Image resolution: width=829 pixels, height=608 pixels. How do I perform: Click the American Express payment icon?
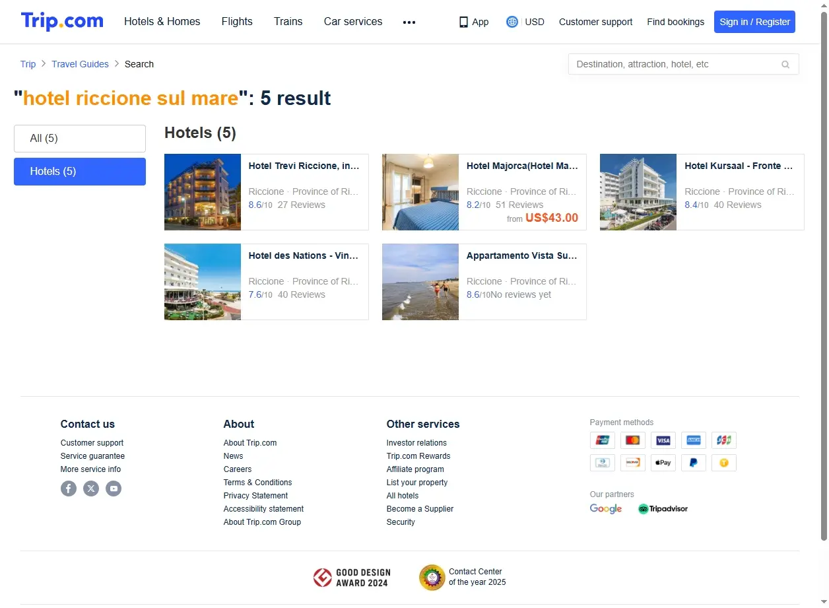coord(694,440)
